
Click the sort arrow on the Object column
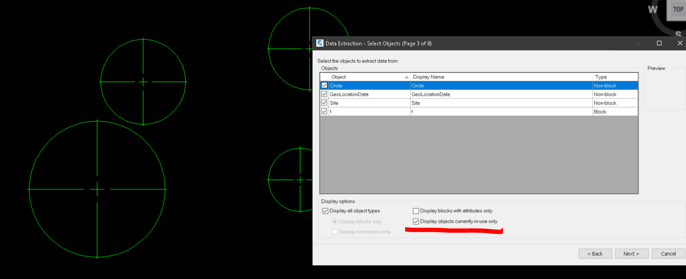[406, 77]
